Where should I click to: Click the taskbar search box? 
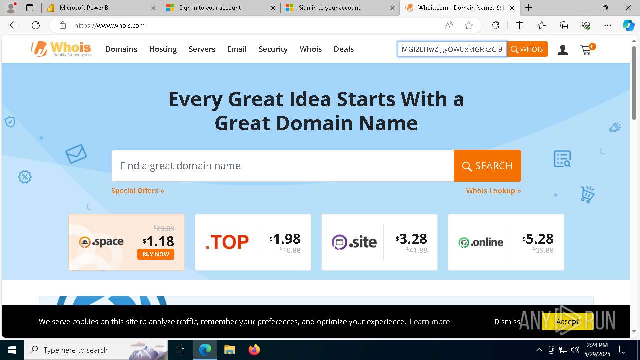click(96, 350)
